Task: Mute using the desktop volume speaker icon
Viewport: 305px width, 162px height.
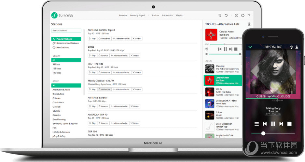Action: pos(207,54)
